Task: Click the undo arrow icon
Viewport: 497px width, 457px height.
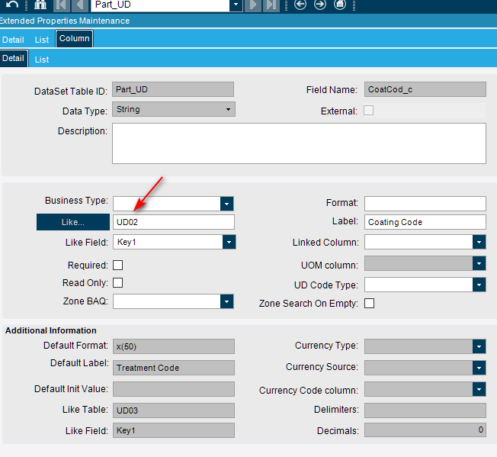Action: coord(11,5)
